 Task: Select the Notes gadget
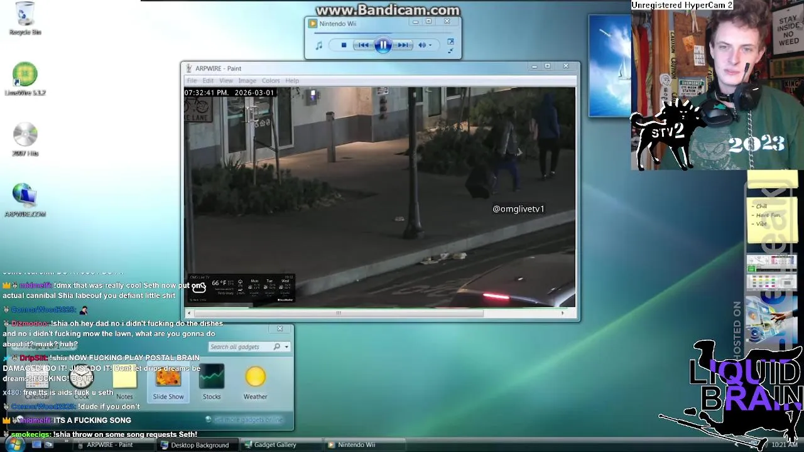coord(124,383)
